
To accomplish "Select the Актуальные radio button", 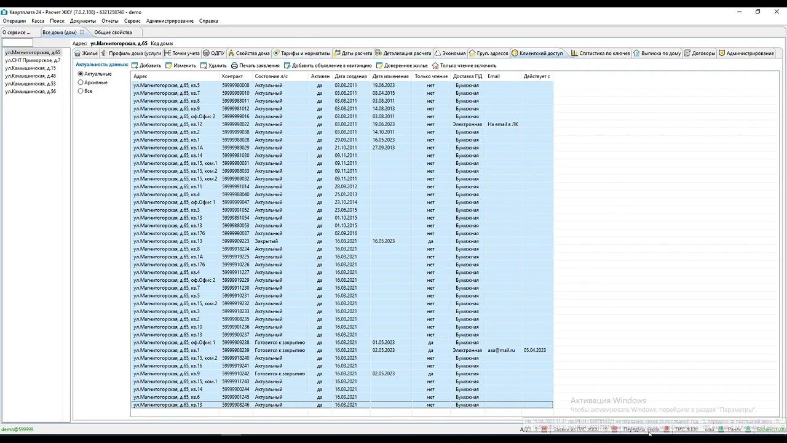I will [x=81, y=74].
